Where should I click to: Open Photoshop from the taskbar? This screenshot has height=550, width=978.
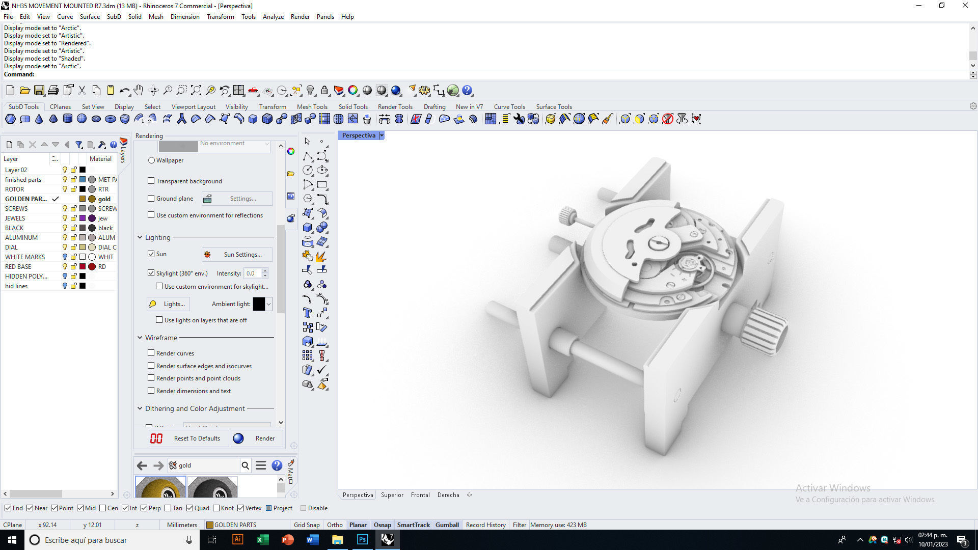362,540
